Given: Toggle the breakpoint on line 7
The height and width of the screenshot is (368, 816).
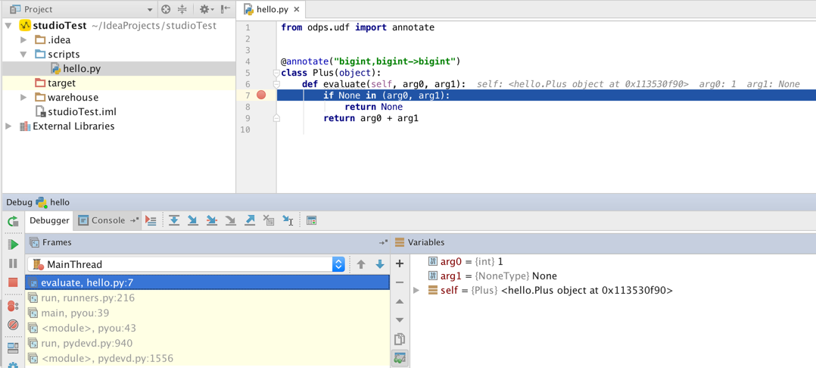Looking at the screenshot, I should [261, 95].
